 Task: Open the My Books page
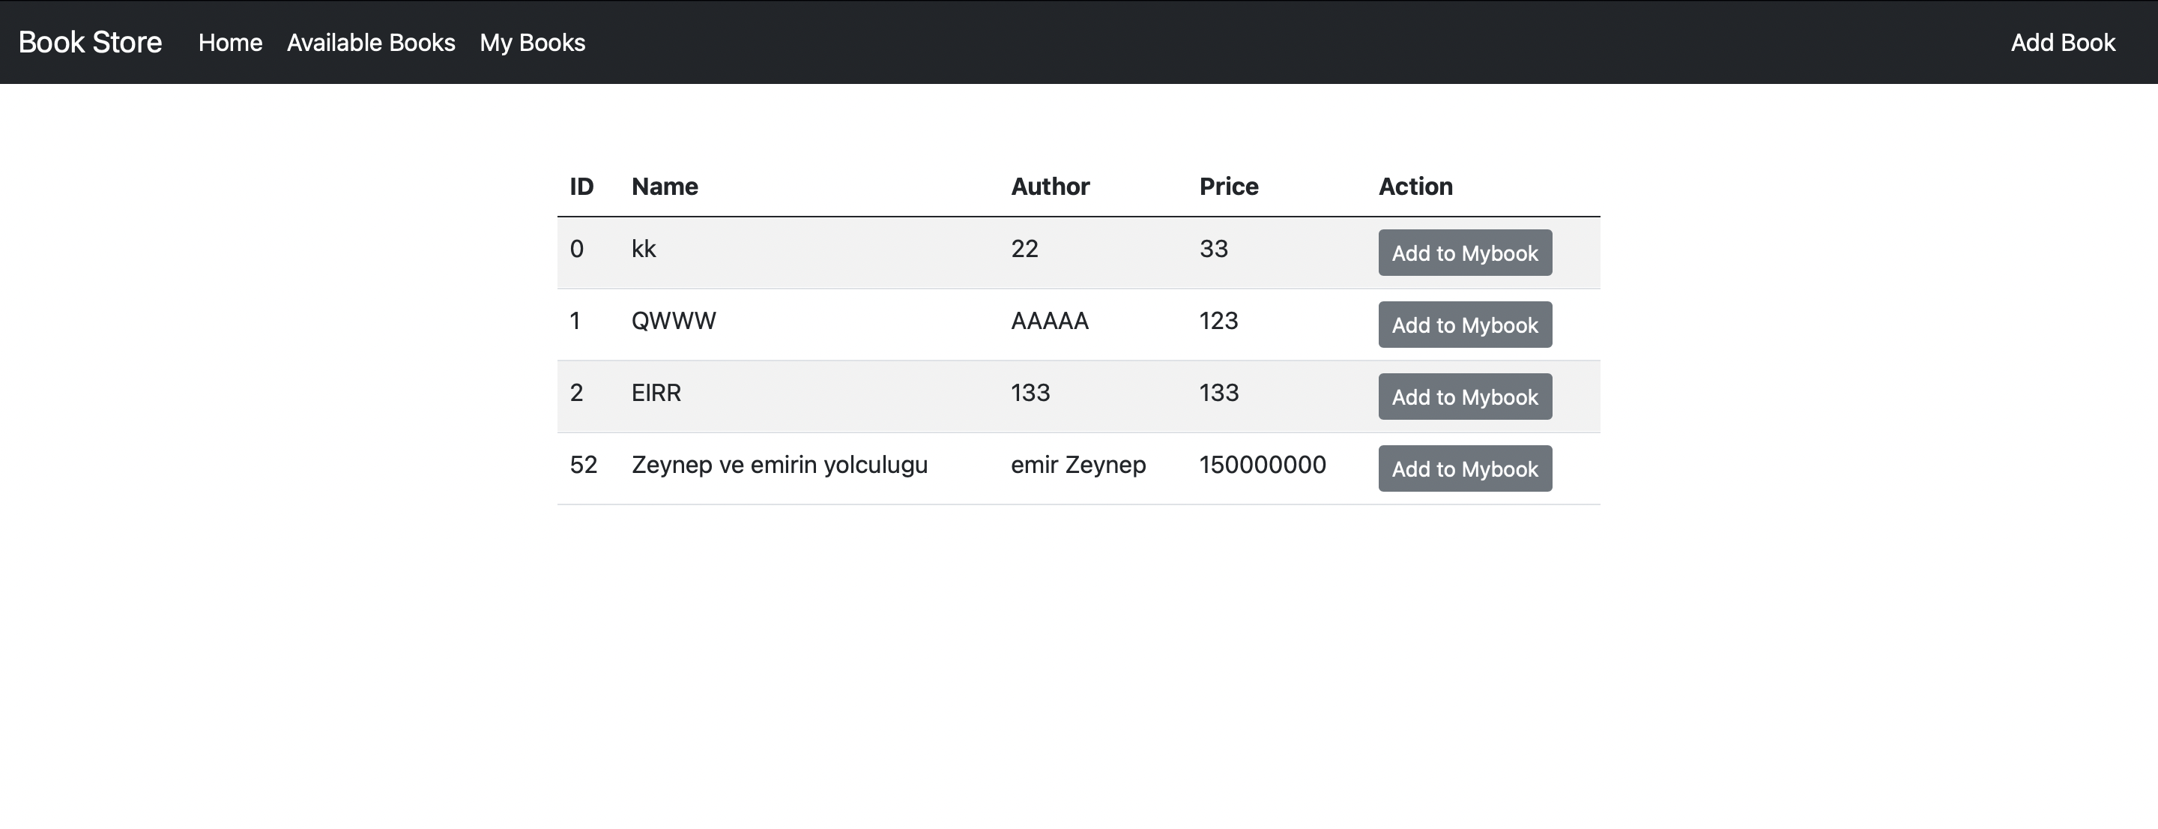click(x=532, y=43)
